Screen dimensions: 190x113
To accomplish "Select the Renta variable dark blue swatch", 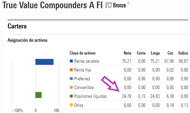I will tap(71, 61).
